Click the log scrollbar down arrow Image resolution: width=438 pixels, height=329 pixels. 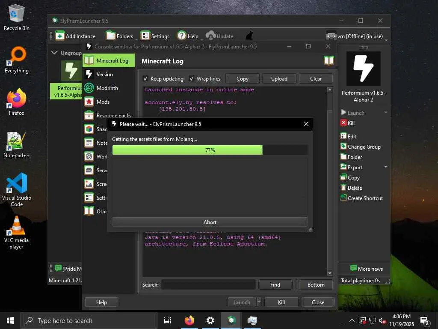pos(330,273)
